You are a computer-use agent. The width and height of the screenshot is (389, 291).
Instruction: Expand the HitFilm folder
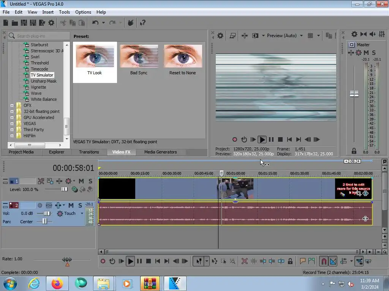[12, 136]
